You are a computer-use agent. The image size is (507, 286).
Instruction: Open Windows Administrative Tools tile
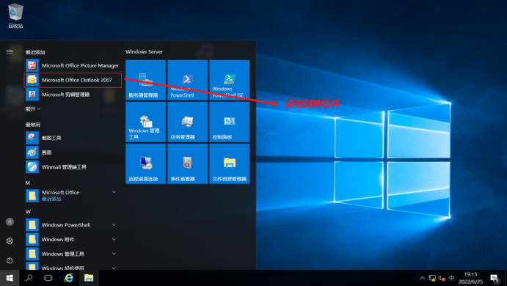tap(145, 122)
